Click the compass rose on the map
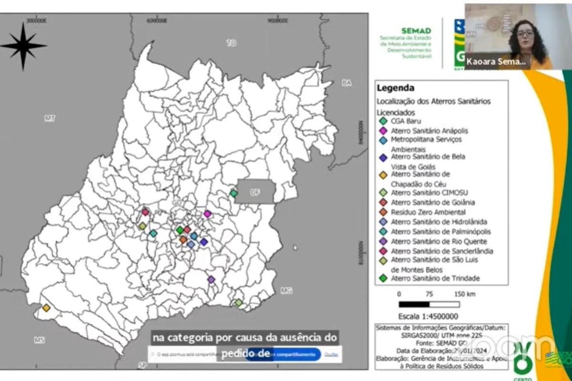572x381 pixels. tap(23, 46)
